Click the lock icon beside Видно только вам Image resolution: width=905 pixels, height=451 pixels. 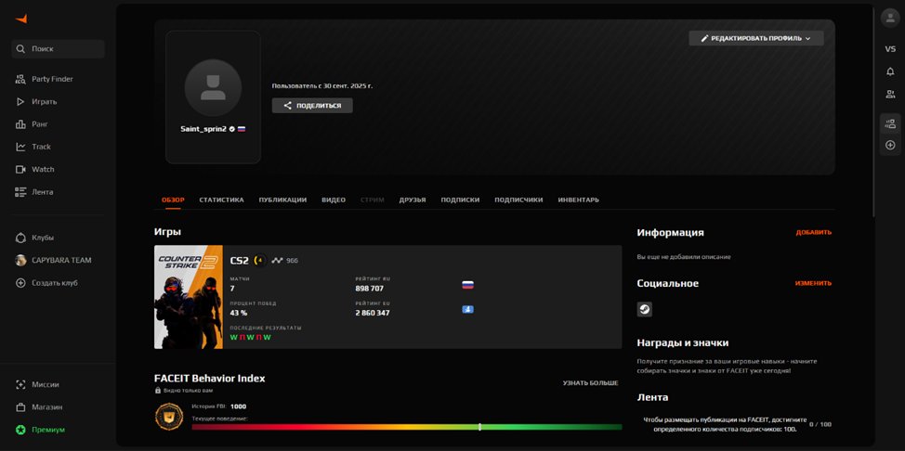158,391
